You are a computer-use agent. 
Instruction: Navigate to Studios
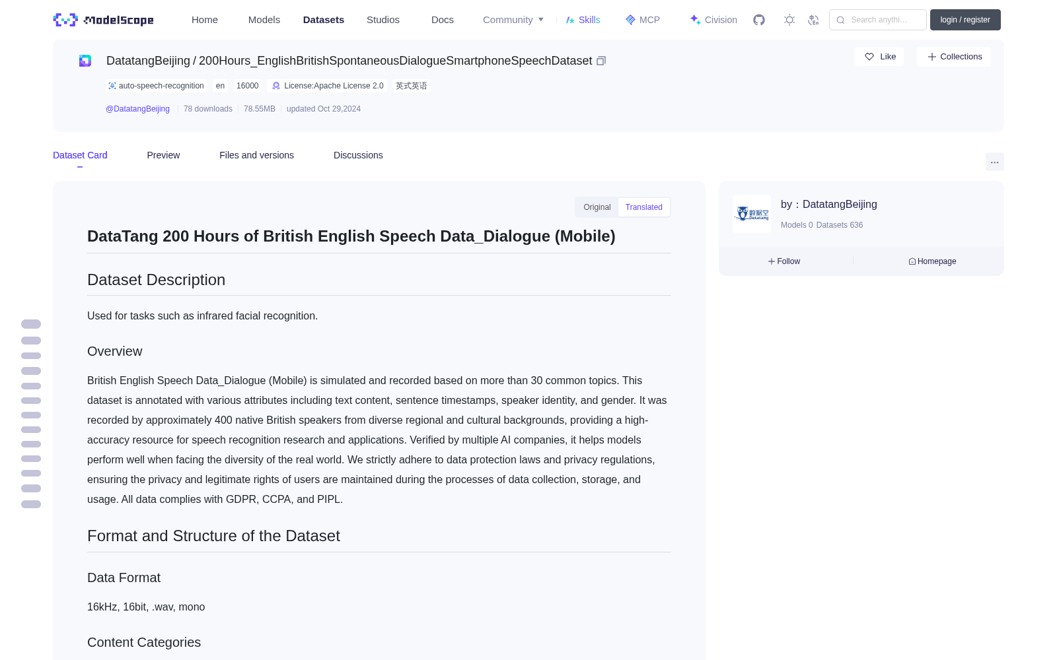coord(383,20)
